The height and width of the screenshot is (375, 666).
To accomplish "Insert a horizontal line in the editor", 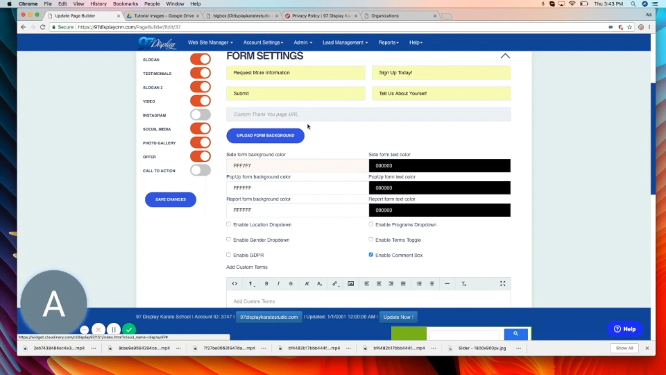I will click(447, 284).
